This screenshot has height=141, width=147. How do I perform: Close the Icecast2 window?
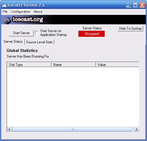coord(142,5)
